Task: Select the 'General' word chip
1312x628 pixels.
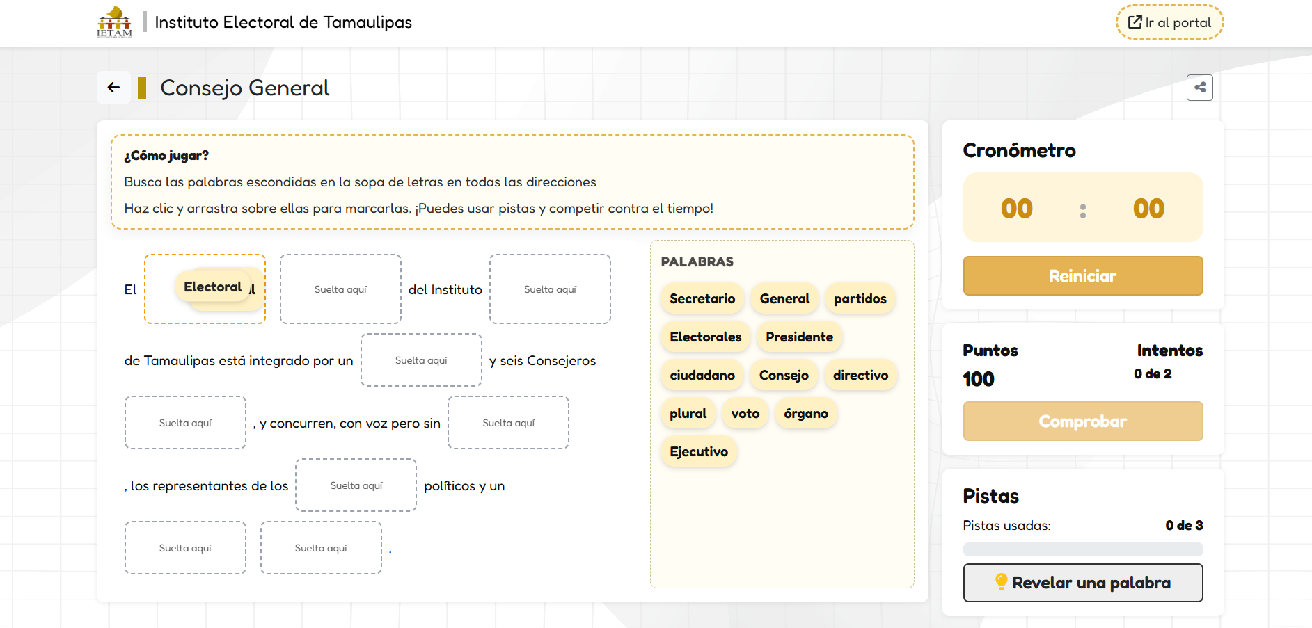Action: click(x=784, y=299)
